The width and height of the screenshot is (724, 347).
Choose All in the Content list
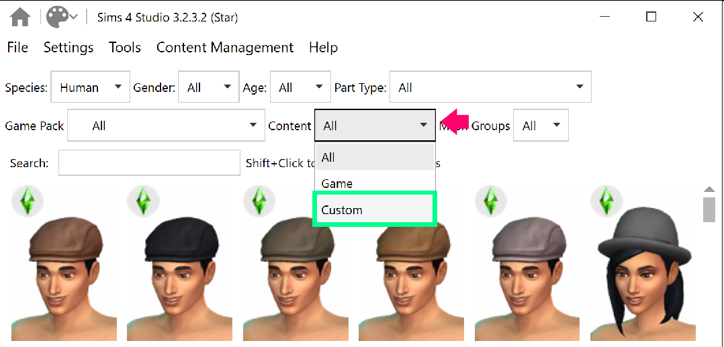coord(375,157)
